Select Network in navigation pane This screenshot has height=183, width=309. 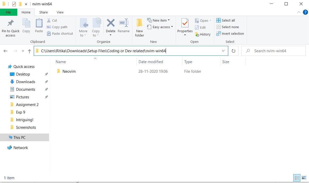point(21,148)
